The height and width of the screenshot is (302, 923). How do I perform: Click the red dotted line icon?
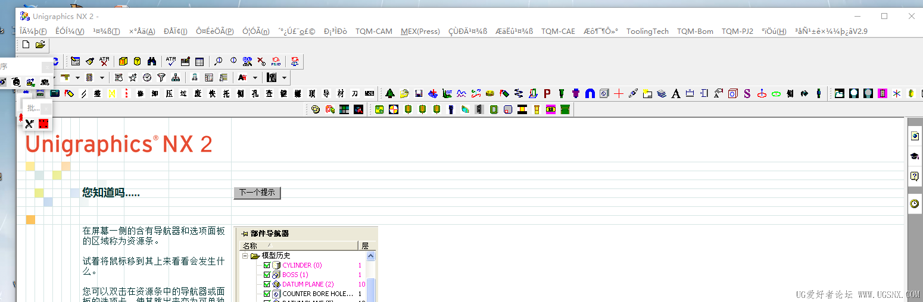pyautogui.click(x=126, y=93)
